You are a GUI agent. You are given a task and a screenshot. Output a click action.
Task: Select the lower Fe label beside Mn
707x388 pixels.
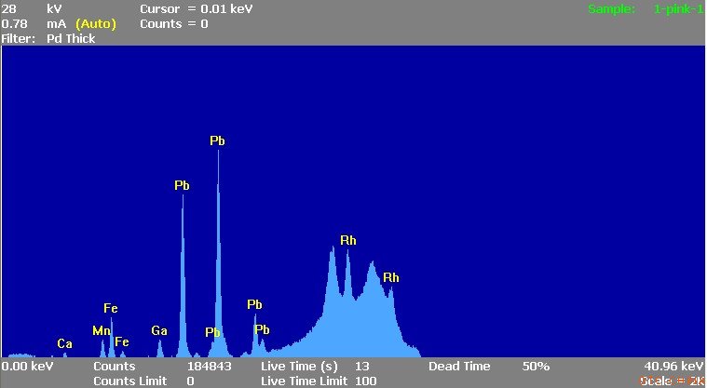[x=122, y=341]
